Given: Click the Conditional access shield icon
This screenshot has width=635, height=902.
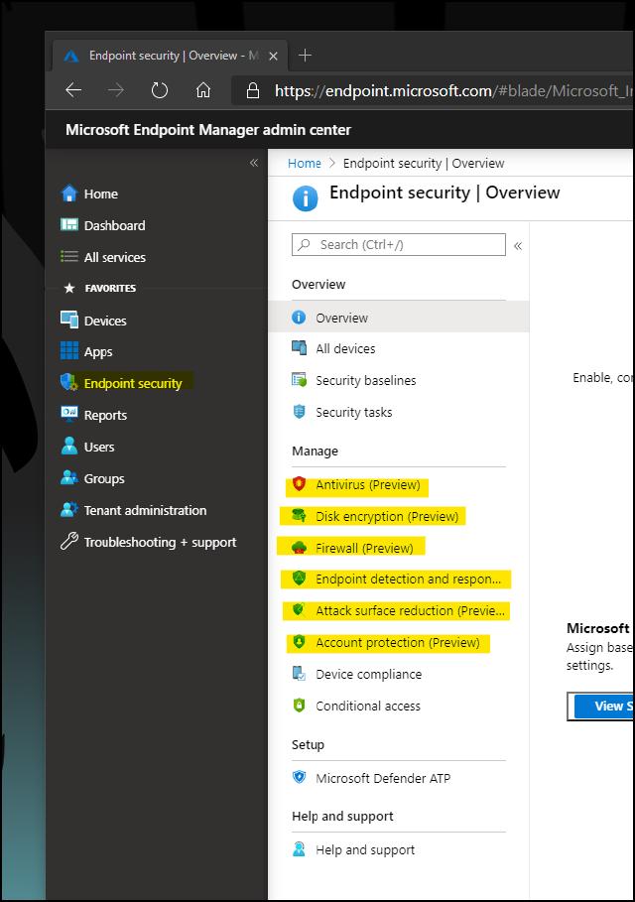Looking at the screenshot, I should click(299, 705).
